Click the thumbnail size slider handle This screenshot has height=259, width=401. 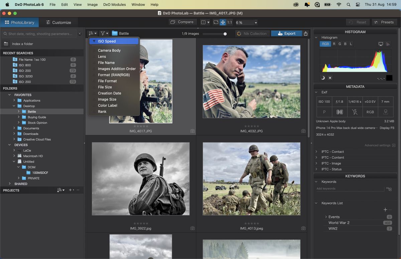225,34
